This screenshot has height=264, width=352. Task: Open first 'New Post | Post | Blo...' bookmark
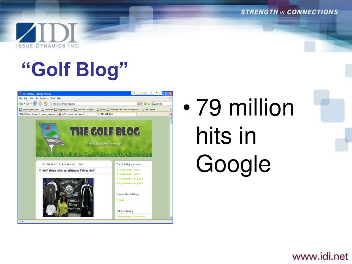point(30,110)
